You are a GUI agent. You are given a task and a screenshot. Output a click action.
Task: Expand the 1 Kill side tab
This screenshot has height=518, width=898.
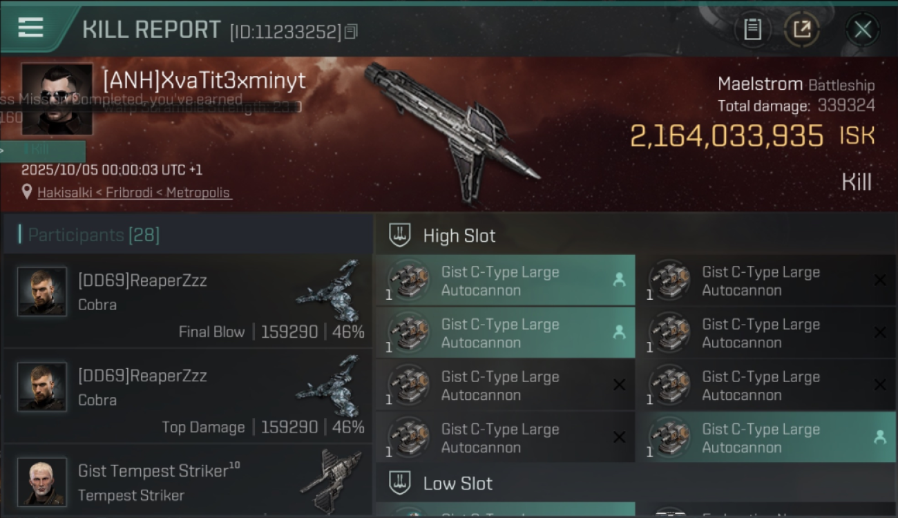[x=43, y=151]
